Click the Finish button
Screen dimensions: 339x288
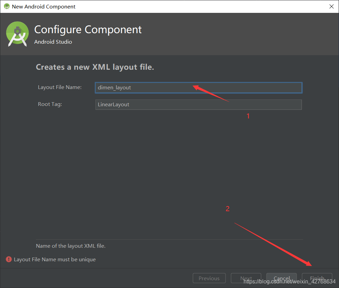[317, 278]
